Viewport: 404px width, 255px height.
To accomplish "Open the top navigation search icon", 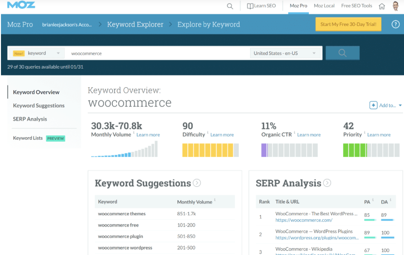I will [x=230, y=6].
